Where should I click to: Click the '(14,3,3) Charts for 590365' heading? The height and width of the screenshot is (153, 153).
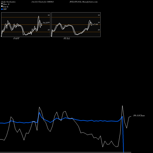43,2
